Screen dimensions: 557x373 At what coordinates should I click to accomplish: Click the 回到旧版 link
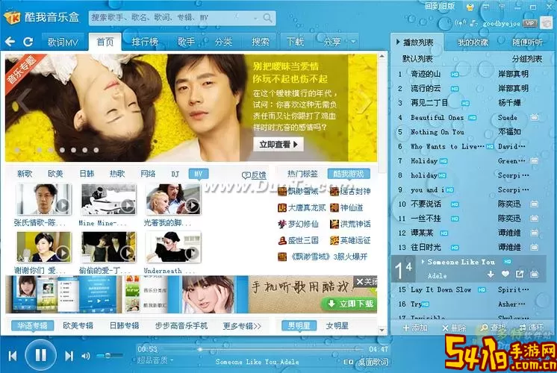(441, 6)
